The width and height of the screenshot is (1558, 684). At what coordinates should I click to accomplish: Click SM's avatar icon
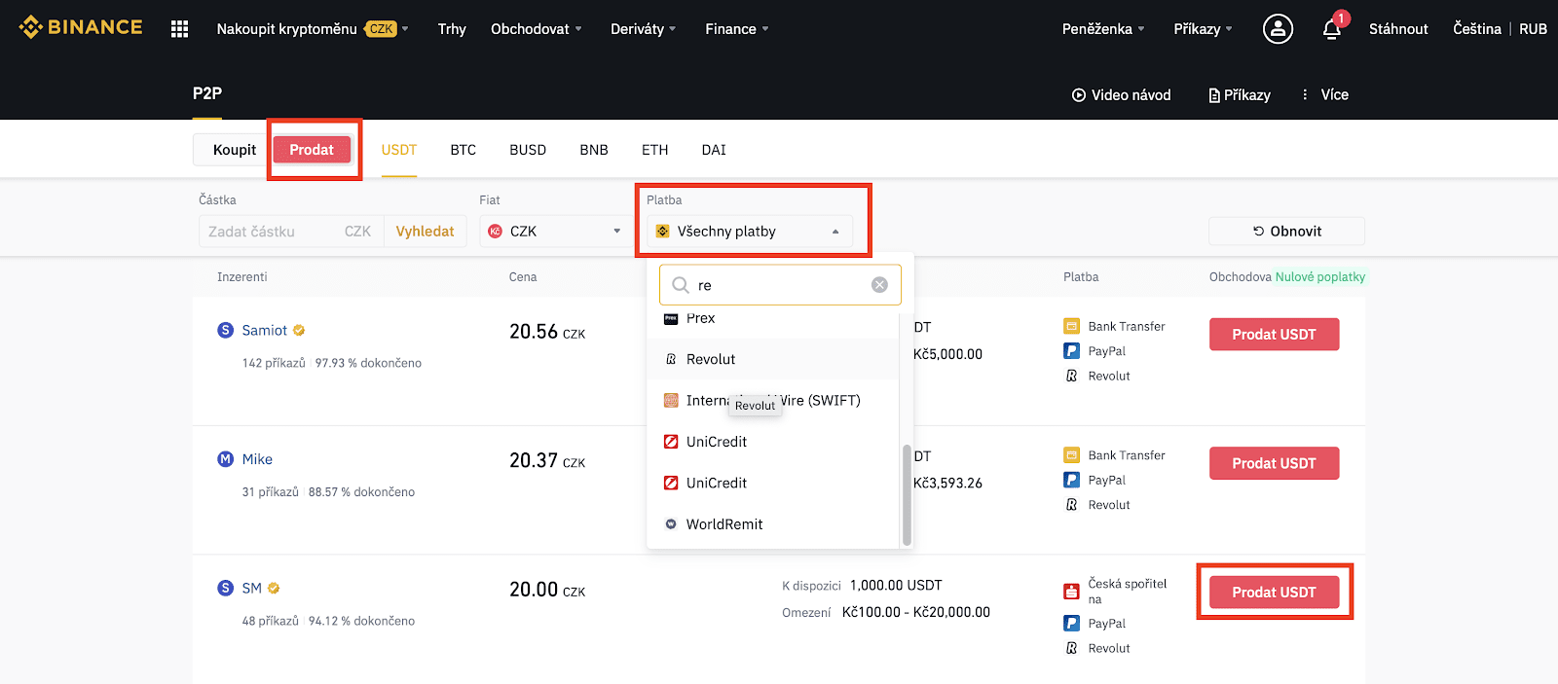tap(225, 589)
